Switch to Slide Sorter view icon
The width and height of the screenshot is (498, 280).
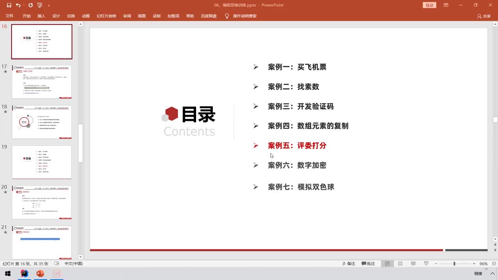tap(400, 264)
